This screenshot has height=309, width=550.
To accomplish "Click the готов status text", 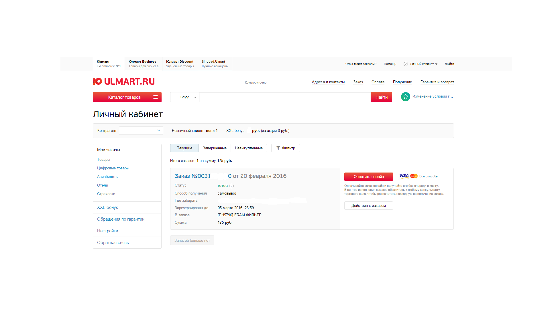I will click(x=223, y=186).
